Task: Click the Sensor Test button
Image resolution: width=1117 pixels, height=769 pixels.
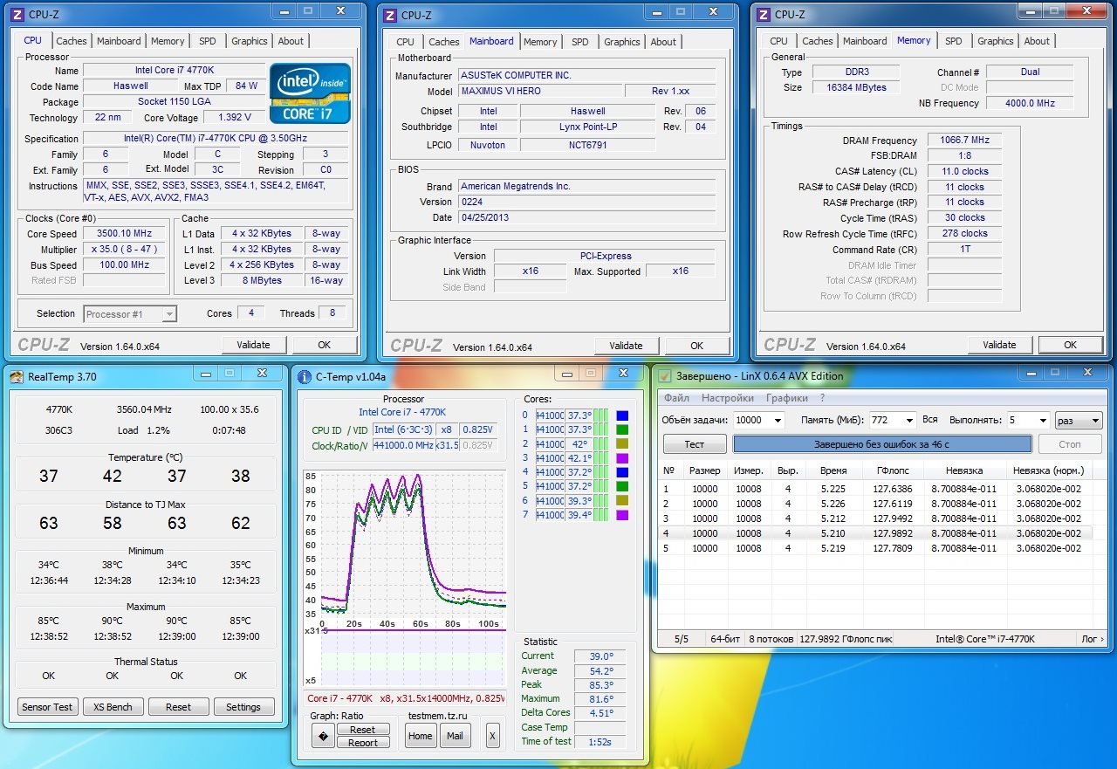Action: [47, 707]
